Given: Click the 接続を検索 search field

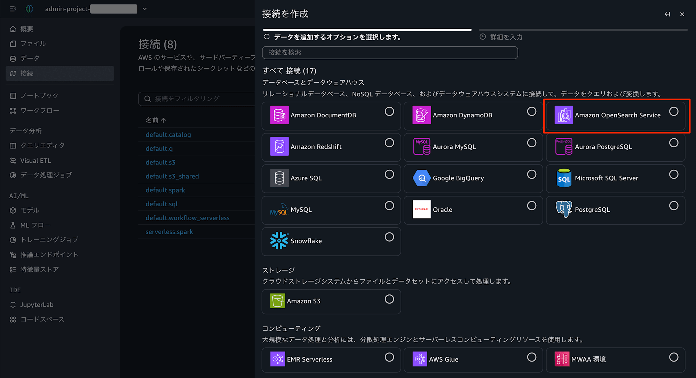Looking at the screenshot, I should (390, 53).
